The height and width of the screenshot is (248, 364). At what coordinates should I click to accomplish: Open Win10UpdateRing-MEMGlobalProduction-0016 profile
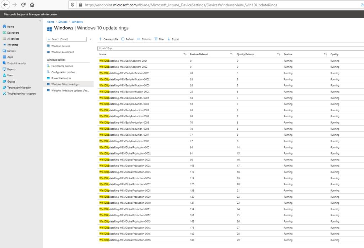pos(125,240)
